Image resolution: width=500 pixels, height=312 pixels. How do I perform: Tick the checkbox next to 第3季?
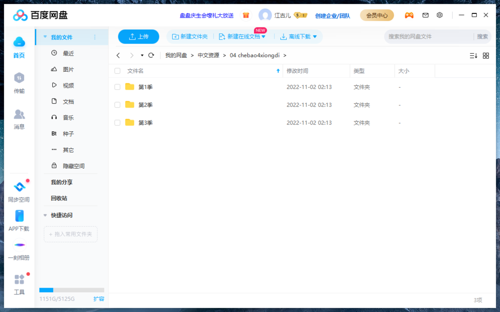tap(117, 122)
